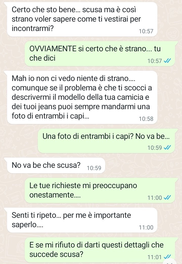Tap the 'Senti ti ripeto...' message bubble
Image resolution: width=182 pixels, height=264 pixels.
[x=82, y=220]
